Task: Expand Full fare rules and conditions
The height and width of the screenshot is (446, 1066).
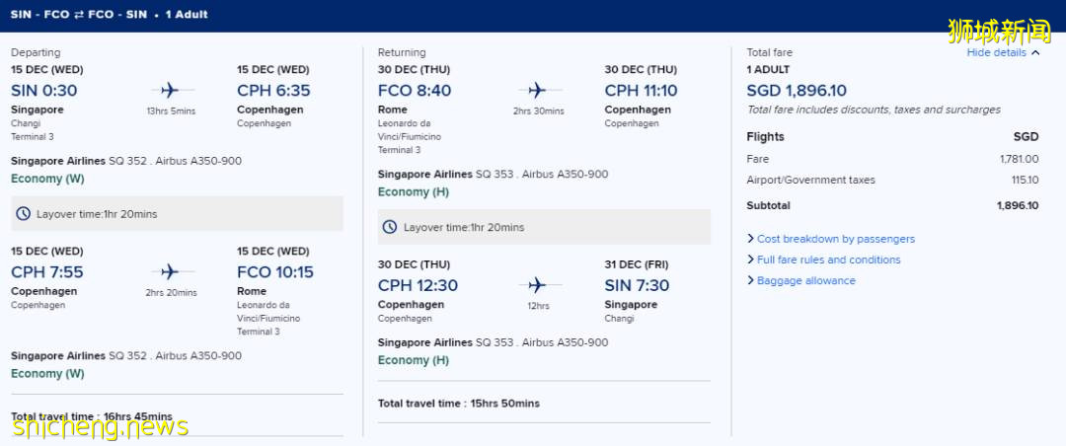Action: (828, 260)
